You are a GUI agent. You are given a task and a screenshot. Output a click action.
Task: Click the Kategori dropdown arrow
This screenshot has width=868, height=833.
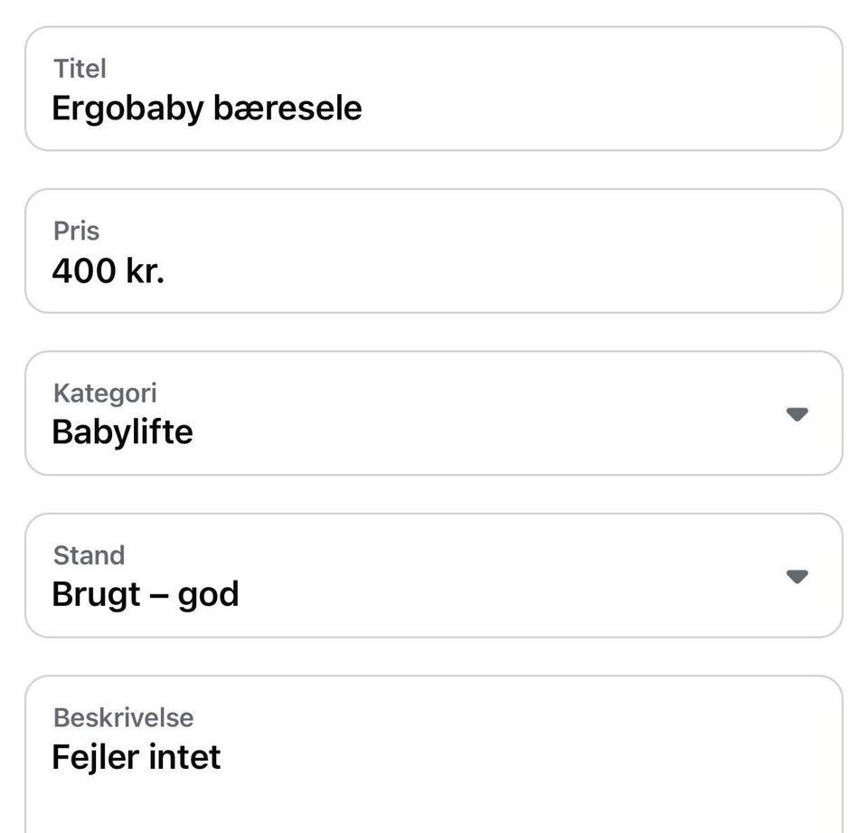click(797, 414)
